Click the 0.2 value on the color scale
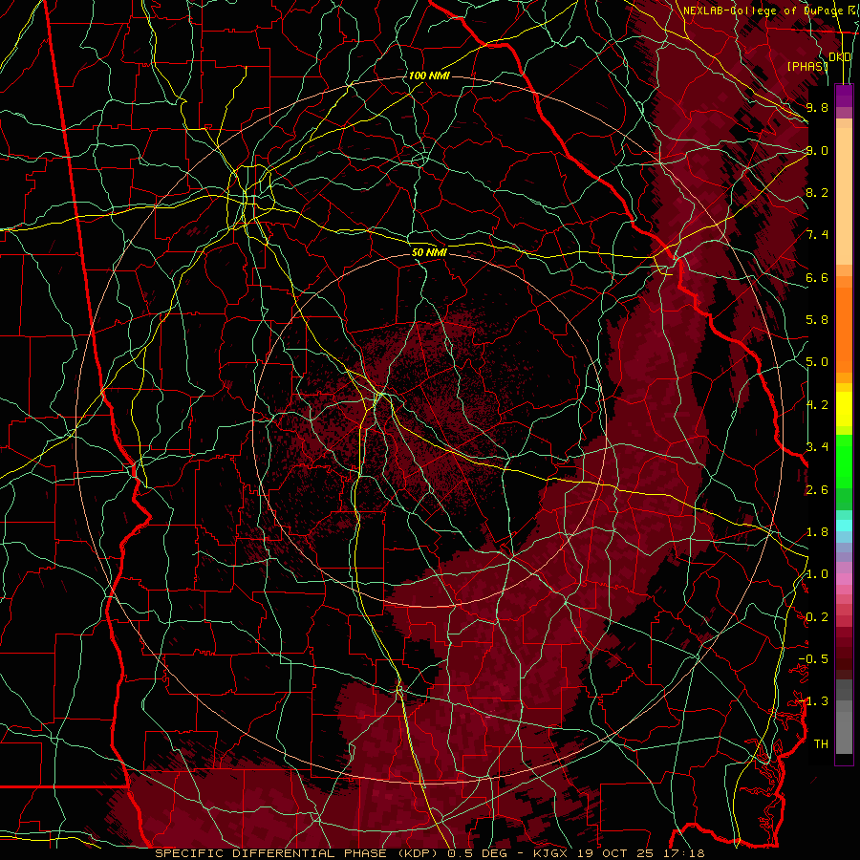The image size is (860, 860). (x=817, y=617)
